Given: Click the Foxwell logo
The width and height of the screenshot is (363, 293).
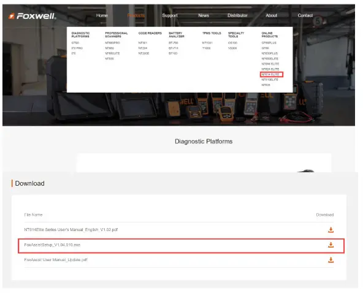Looking at the screenshot, I should 32,16.
